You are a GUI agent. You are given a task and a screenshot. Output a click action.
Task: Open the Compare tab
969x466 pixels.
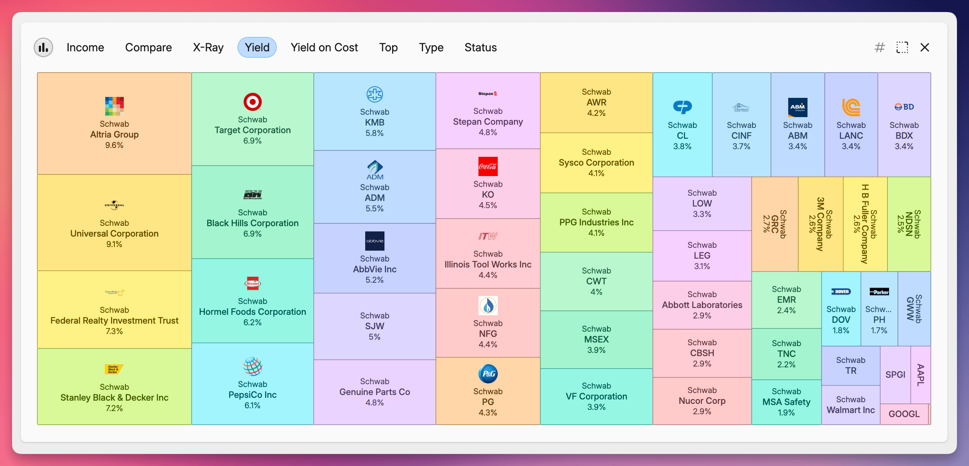click(148, 48)
